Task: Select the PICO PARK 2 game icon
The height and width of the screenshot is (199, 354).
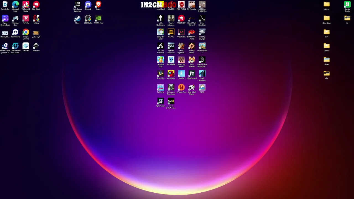Action: (x=181, y=4)
